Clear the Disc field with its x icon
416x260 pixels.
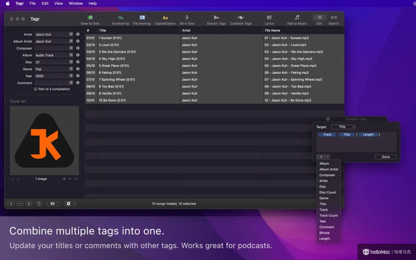78,62
